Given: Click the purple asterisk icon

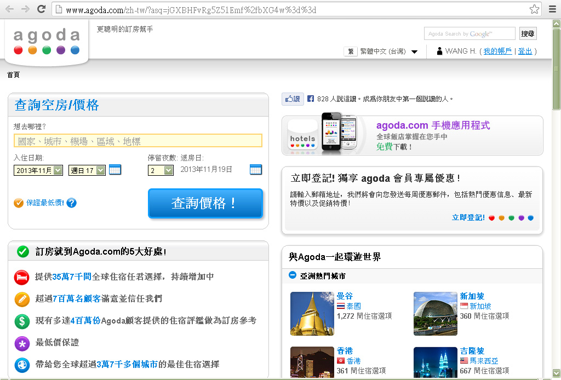Looking at the screenshot, I should [22, 343].
